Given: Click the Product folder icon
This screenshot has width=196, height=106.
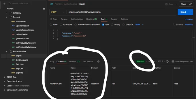Looking at the screenshot, I should (11, 17).
